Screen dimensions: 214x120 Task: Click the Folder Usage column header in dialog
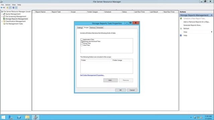pyautogui.click(x=120, y=60)
